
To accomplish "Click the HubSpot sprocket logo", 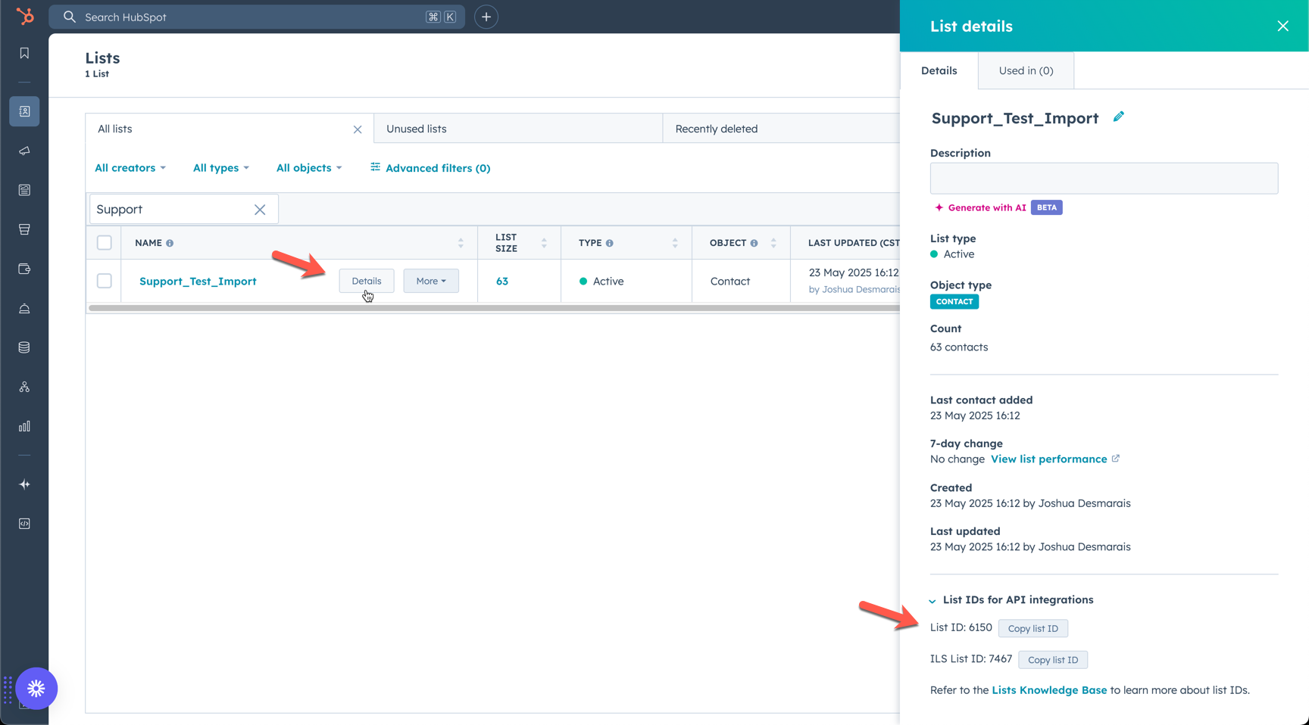I will 25,16.
